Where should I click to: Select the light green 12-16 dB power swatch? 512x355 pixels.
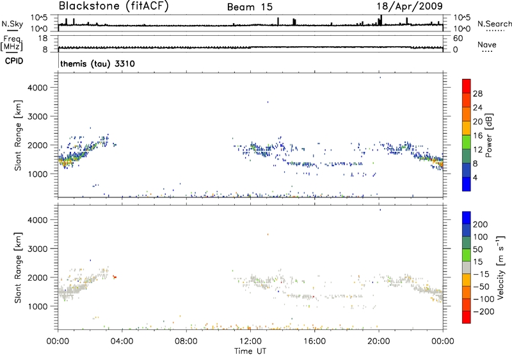pos(467,142)
